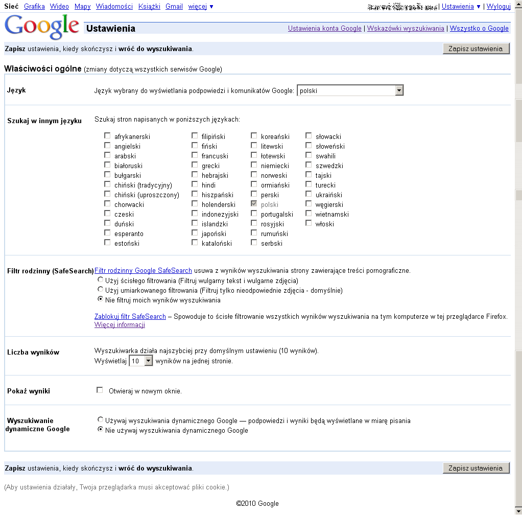522x515 pixels.
Task: Tick the wietnamski language checkbox
Action: [x=309, y=214]
